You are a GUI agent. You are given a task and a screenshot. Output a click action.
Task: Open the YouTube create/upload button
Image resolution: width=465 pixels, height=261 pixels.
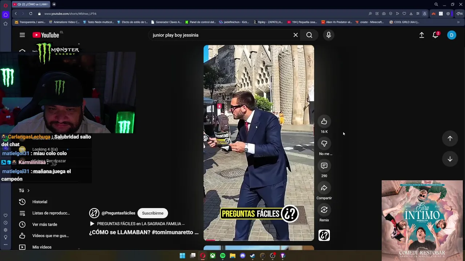coord(422,35)
